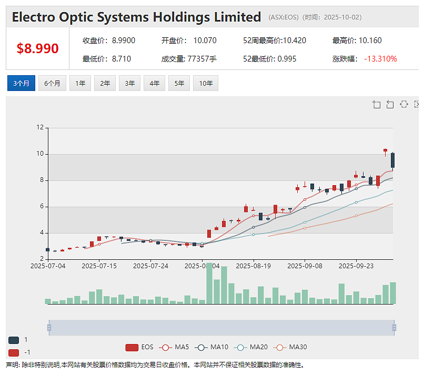Switch to the 2年 range tab
This screenshot has height=375, width=424.
(105, 83)
